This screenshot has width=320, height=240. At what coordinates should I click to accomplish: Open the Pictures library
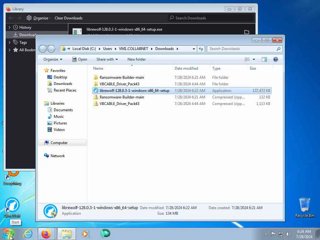(x=57, y=123)
